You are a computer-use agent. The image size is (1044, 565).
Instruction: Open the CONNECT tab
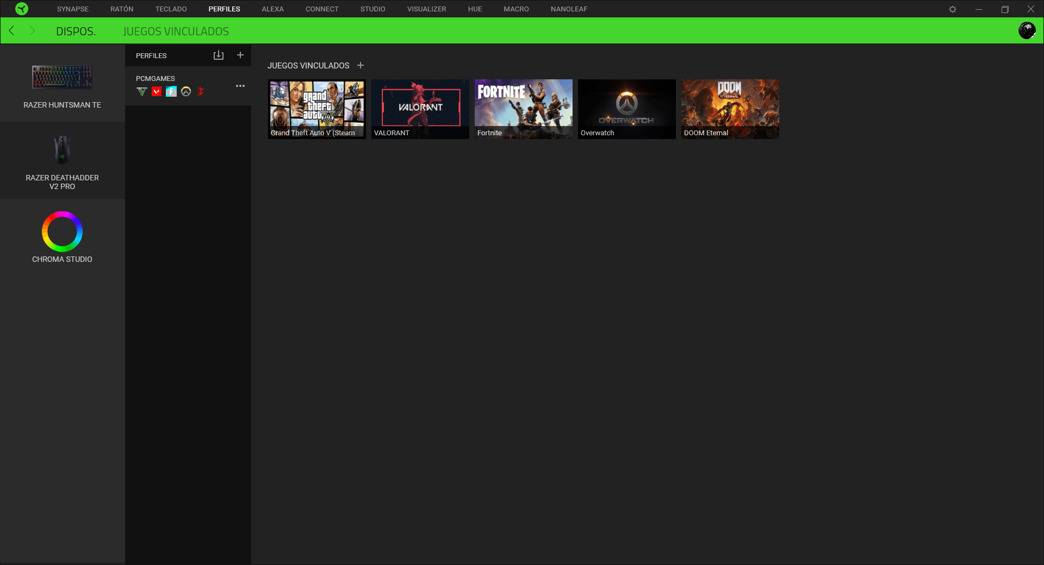(x=322, y=9)
